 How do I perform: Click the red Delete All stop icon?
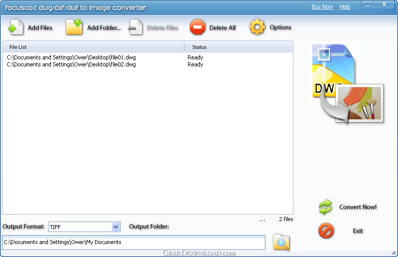(x=197, y=27)
